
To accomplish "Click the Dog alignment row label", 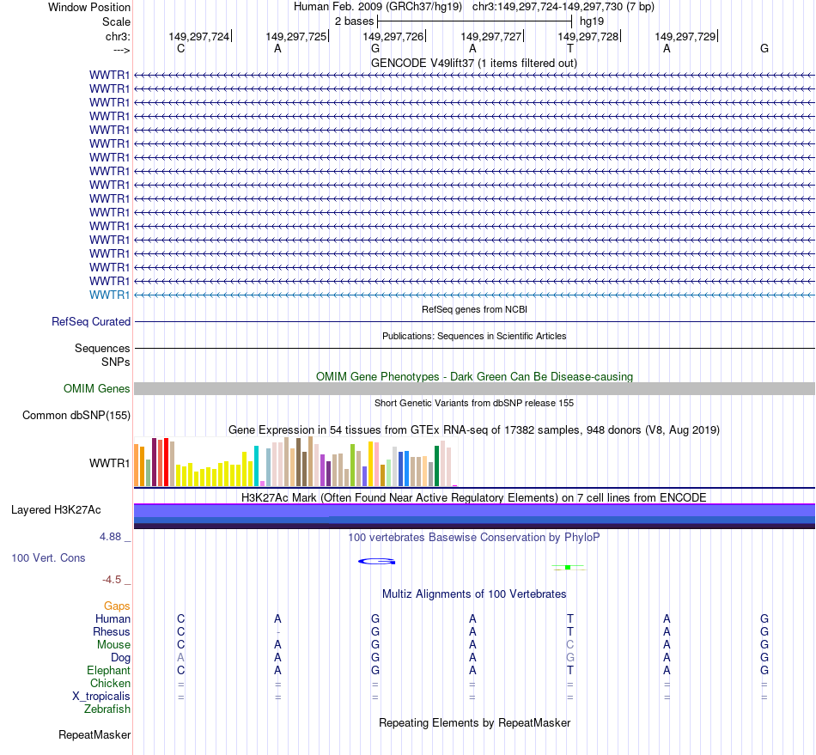I will (120, 658).
